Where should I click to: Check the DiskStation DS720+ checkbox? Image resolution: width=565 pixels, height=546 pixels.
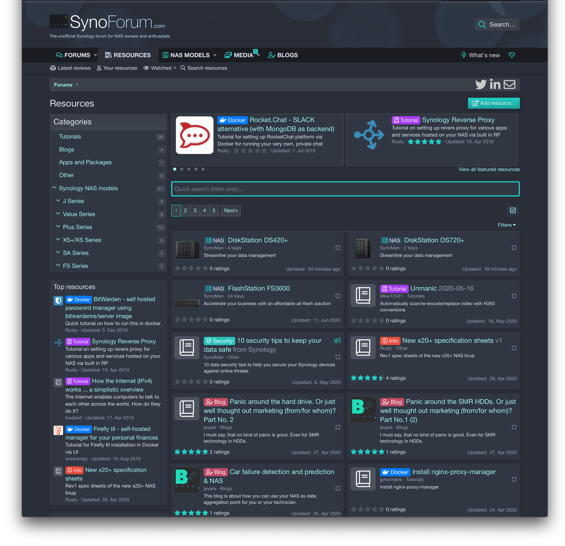(x=514, y=248)
